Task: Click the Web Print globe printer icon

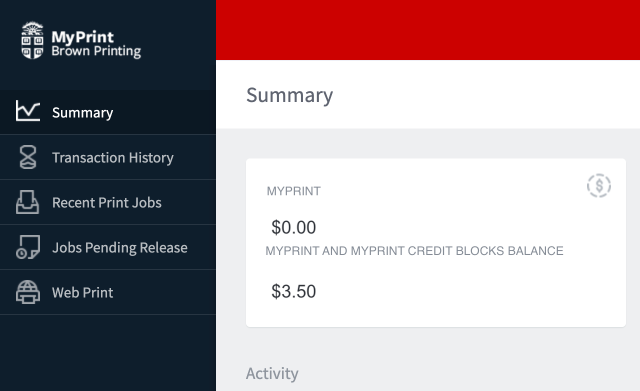Action: click(x=27, y=292)
